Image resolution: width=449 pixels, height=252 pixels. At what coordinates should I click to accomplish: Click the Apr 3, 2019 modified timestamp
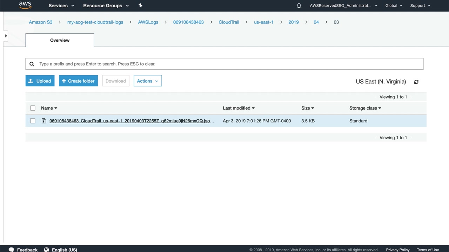click(x=257, y=121)
